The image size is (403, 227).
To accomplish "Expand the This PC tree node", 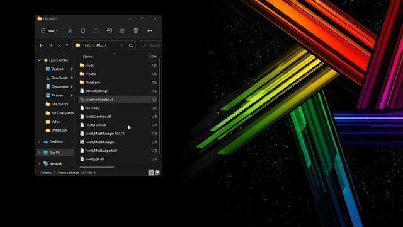I will [x=39, y=153].
